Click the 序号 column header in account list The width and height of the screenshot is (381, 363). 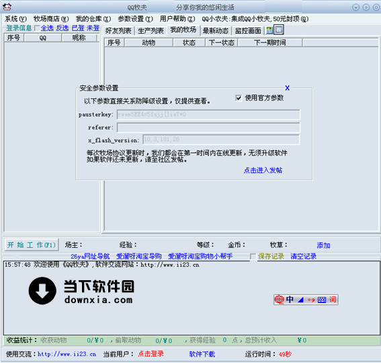pos(14,38)
